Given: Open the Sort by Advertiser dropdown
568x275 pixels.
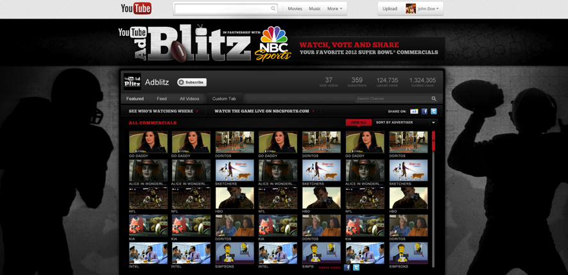Looking at the screenshot, I should tap(405, 122).
